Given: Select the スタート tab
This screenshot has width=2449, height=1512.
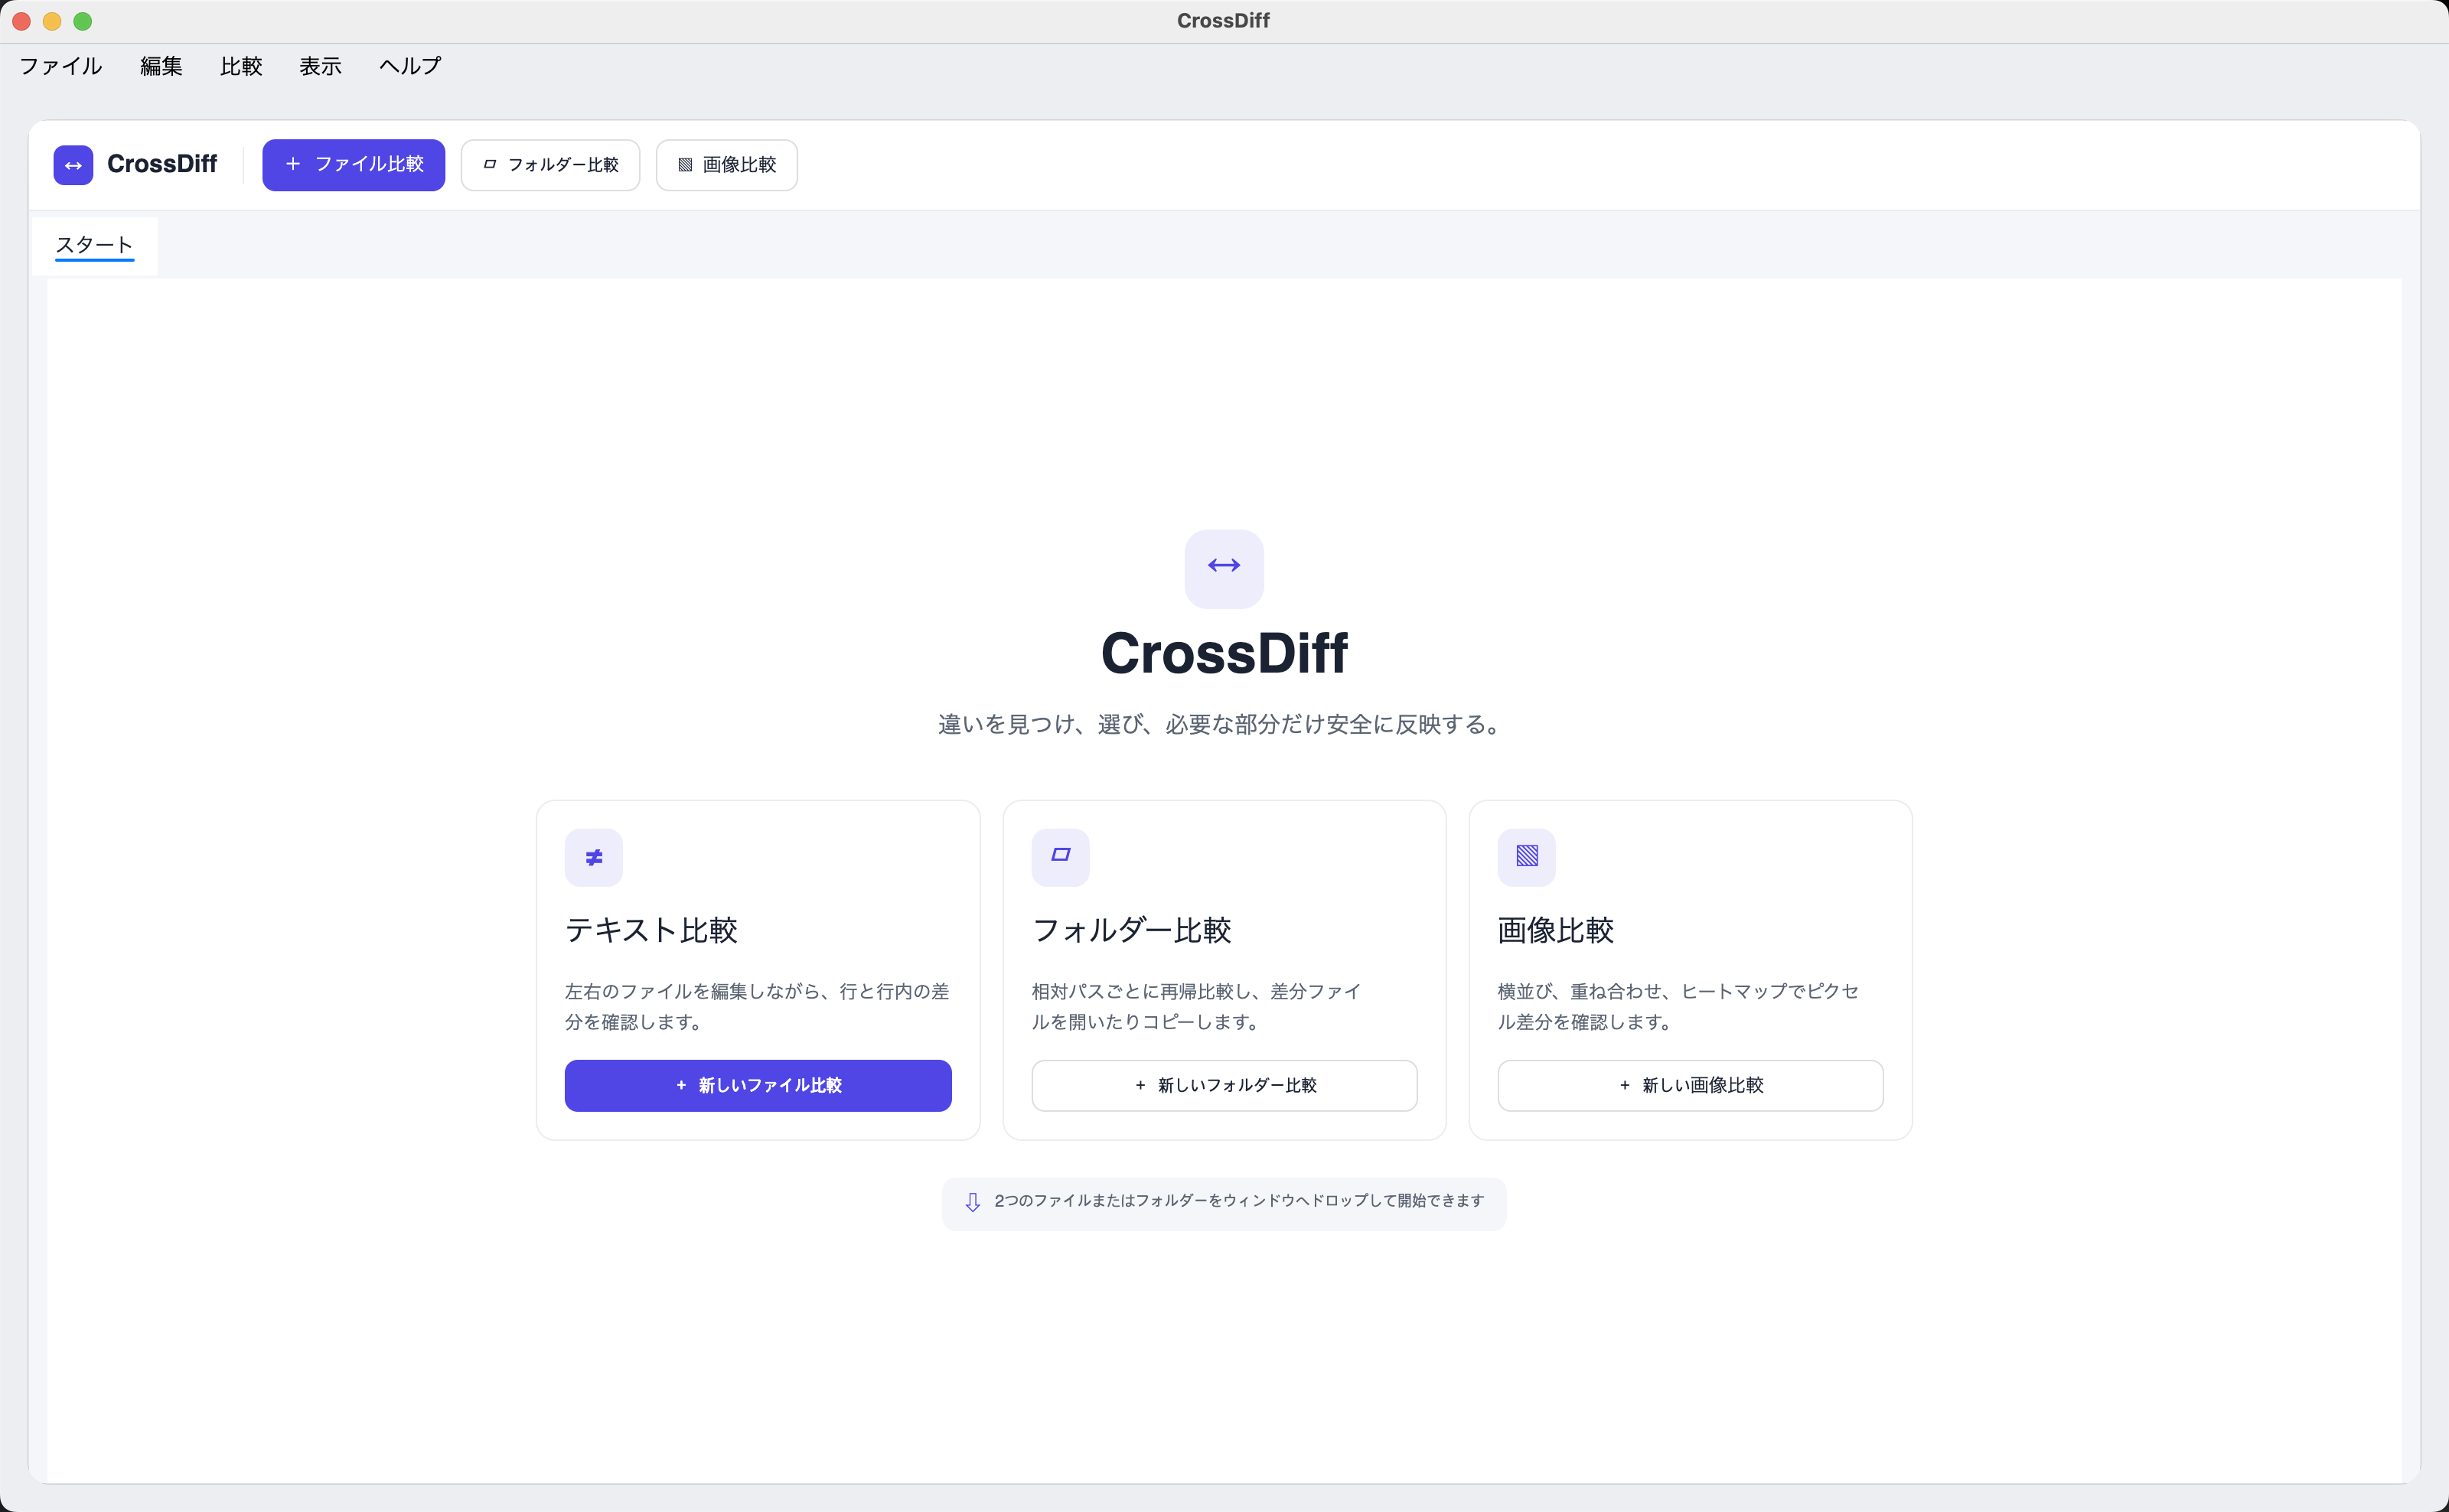Looking at the screenshot, I should coord(94,245).
